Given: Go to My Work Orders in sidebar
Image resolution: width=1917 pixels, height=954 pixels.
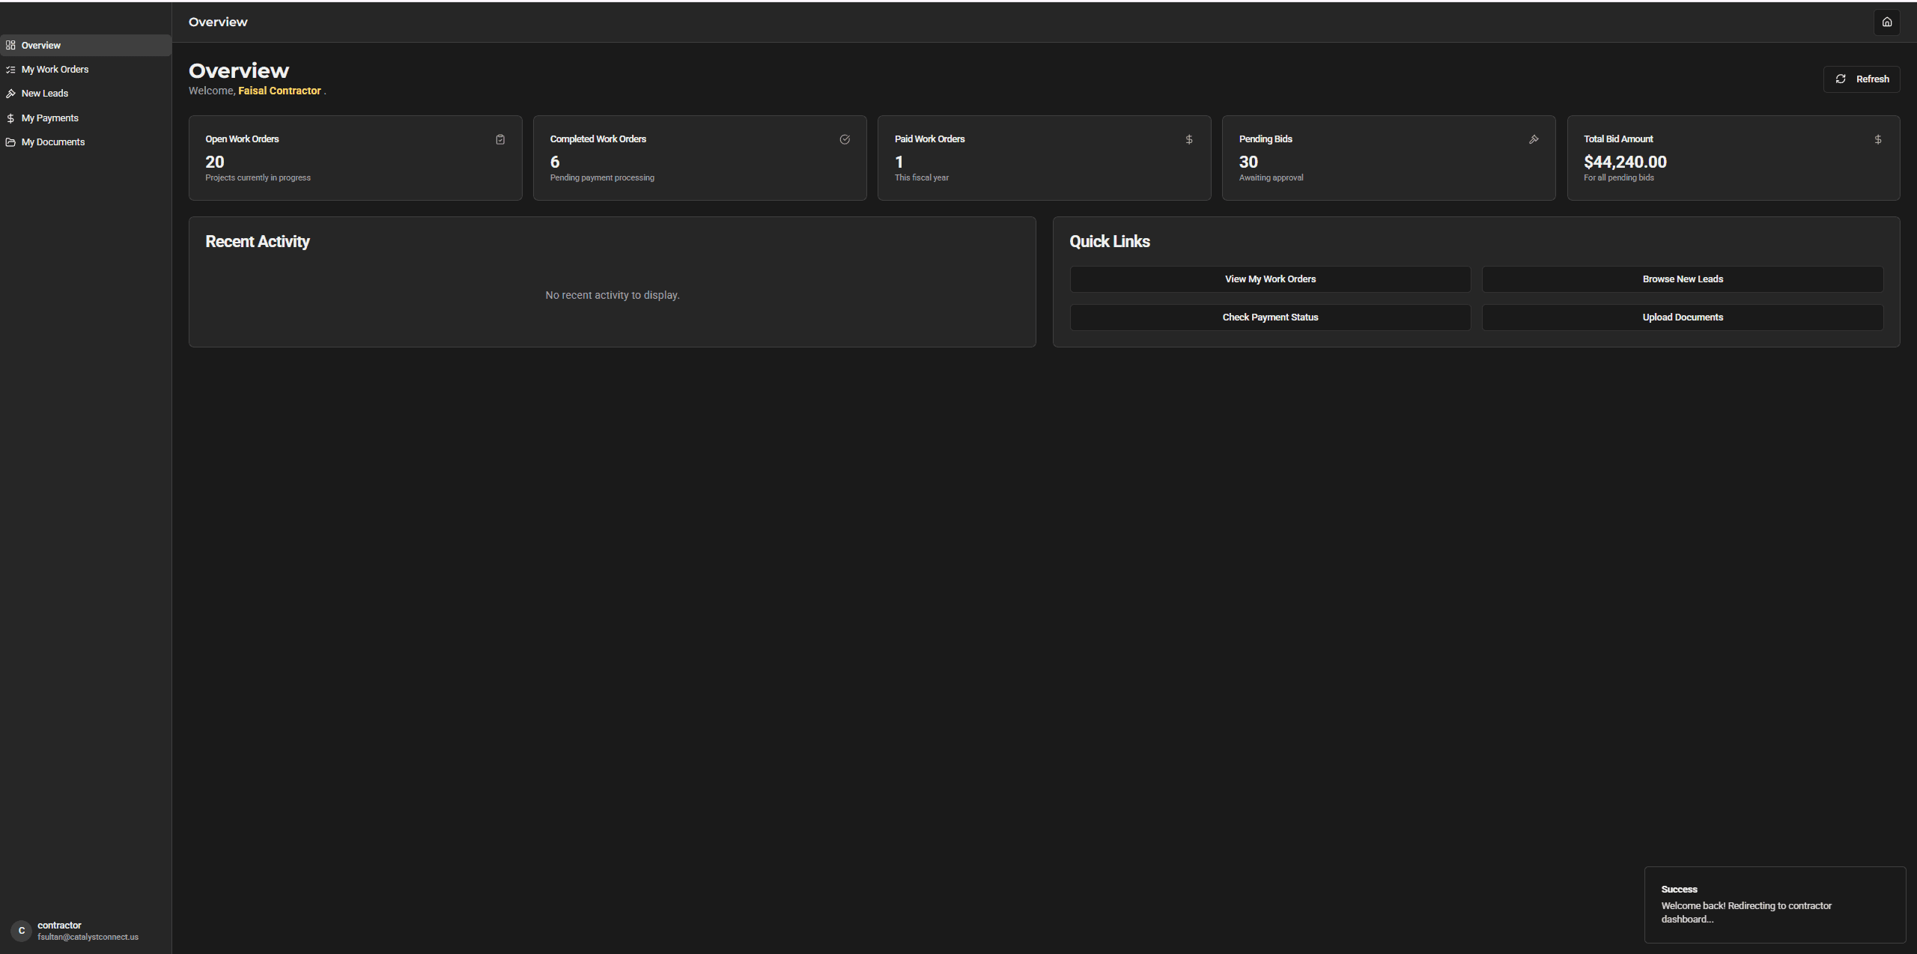Looking at the screenshot, I should click(85, 70).
